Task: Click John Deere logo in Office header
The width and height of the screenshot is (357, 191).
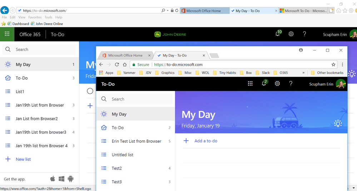Action: tap(170, 34)
